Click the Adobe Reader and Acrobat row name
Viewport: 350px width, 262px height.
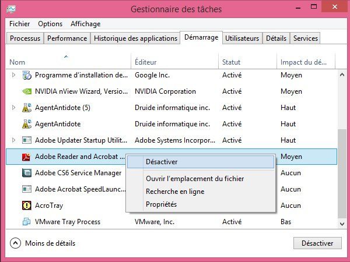(80, 157)
